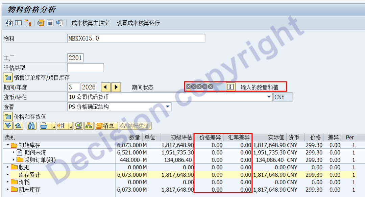365x197 pixels.
Task: Click the 物料 input field
Action: pos(136,38)
